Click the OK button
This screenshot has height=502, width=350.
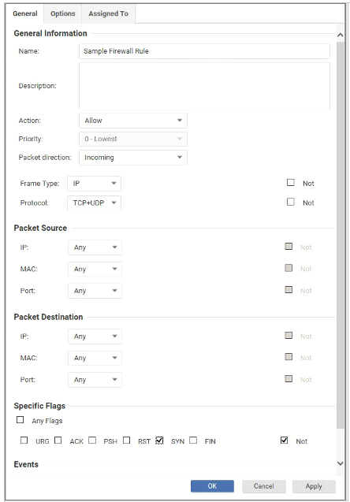(x=212, y=486)
